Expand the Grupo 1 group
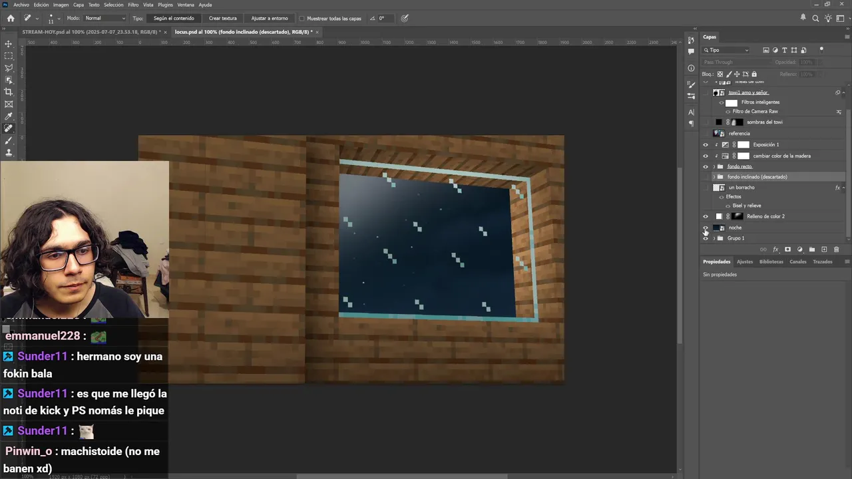This screenshot has width=852, height=479. [x=714, y=238]
